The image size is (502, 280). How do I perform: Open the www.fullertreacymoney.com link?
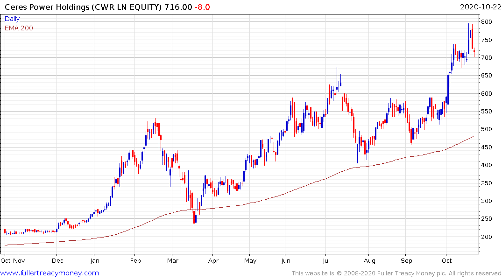(49, 273)
